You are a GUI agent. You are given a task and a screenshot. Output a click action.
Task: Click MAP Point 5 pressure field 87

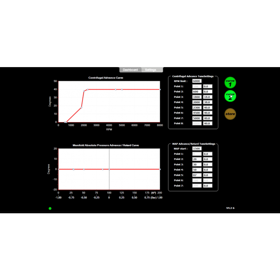(x=197, y=175)
